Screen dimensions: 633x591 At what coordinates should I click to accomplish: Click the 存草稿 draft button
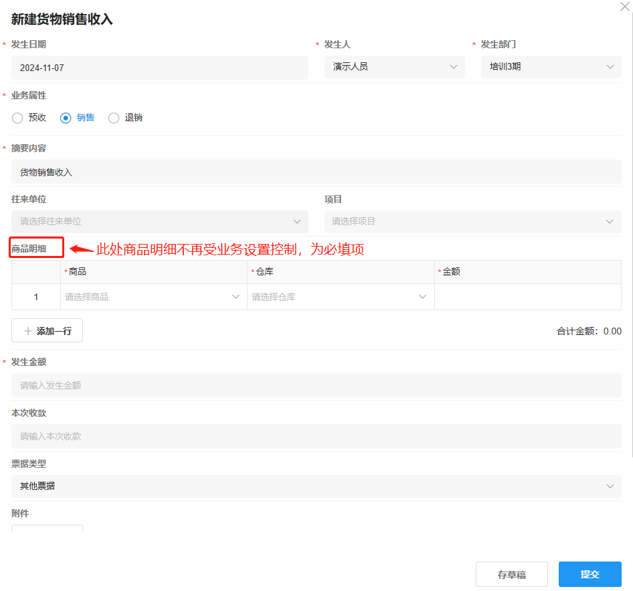click(511, 574)
